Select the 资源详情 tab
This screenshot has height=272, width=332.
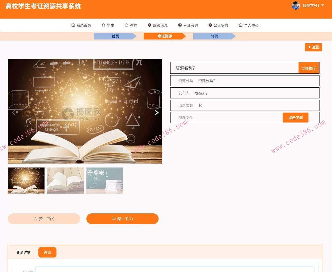tap(23, 252)
